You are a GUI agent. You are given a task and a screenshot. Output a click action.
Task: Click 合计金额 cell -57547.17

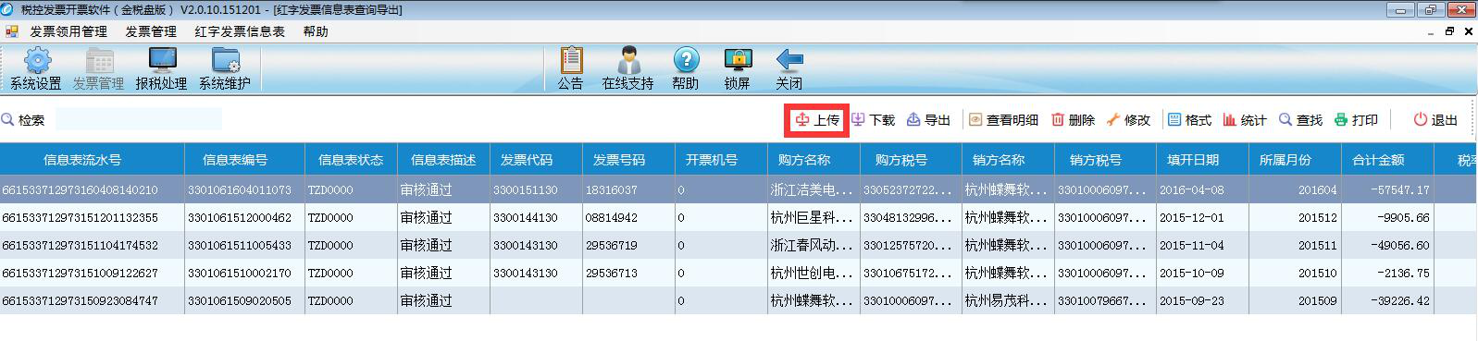tap(1388, 189)
